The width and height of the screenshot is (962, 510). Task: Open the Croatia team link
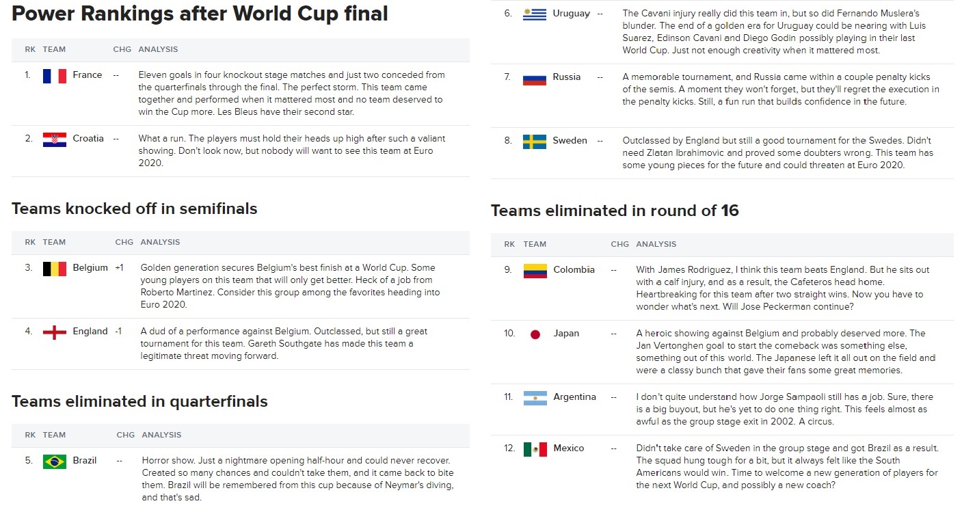tap(88, 139)
